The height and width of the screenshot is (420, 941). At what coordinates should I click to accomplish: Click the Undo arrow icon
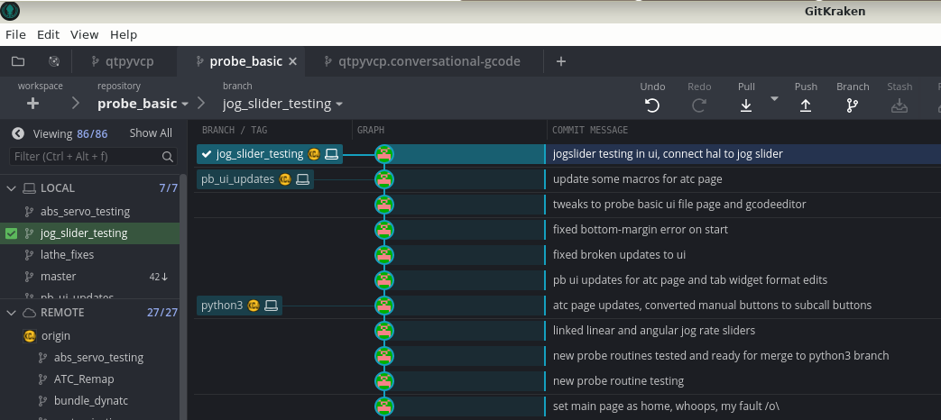652,106
